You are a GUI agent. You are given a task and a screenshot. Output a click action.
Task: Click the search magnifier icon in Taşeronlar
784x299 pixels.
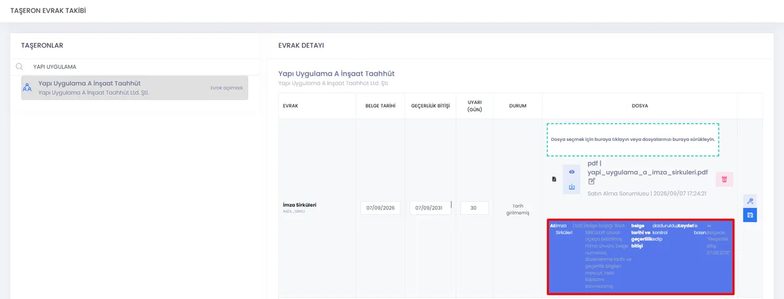20,66
